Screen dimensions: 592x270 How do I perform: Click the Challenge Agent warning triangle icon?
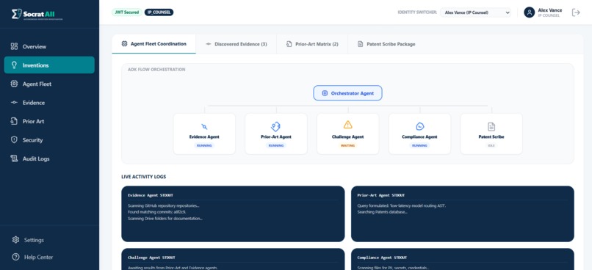tap(347, 125)
